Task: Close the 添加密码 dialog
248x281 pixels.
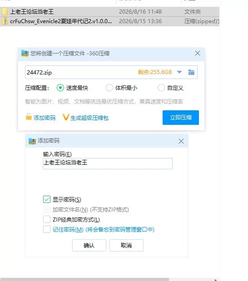Action: tap(181, 141)
